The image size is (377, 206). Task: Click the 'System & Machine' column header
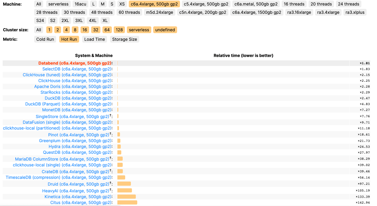coord(94,56)
